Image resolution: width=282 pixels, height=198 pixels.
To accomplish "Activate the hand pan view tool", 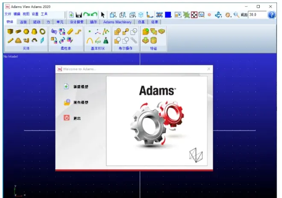I will (x=228, y=15).
